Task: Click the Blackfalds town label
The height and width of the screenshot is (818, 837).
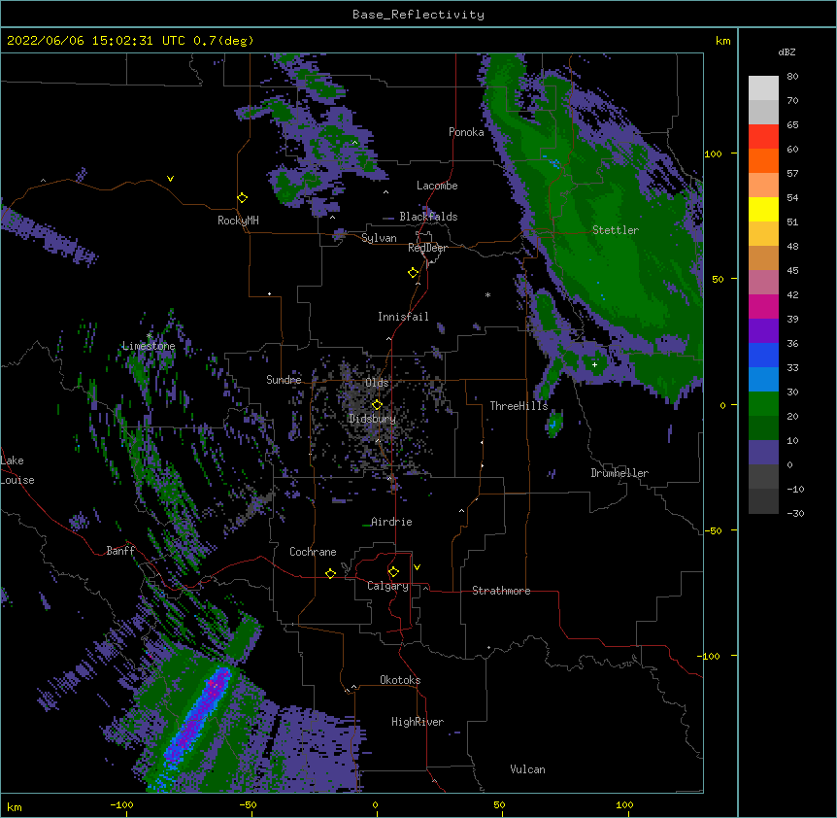Action: pos(428,217)
